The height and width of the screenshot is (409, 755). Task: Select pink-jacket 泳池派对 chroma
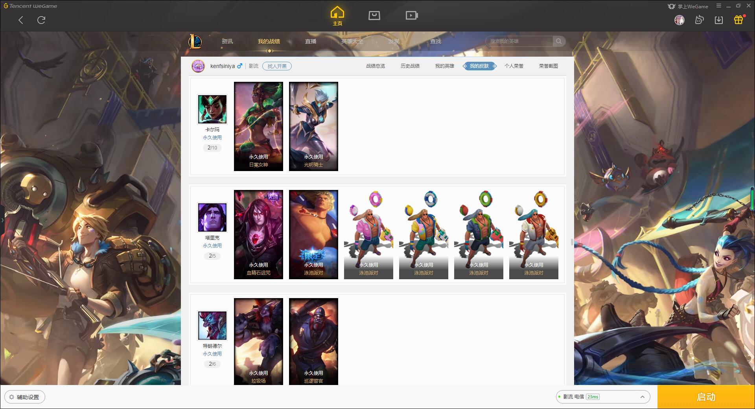(368, 234)
